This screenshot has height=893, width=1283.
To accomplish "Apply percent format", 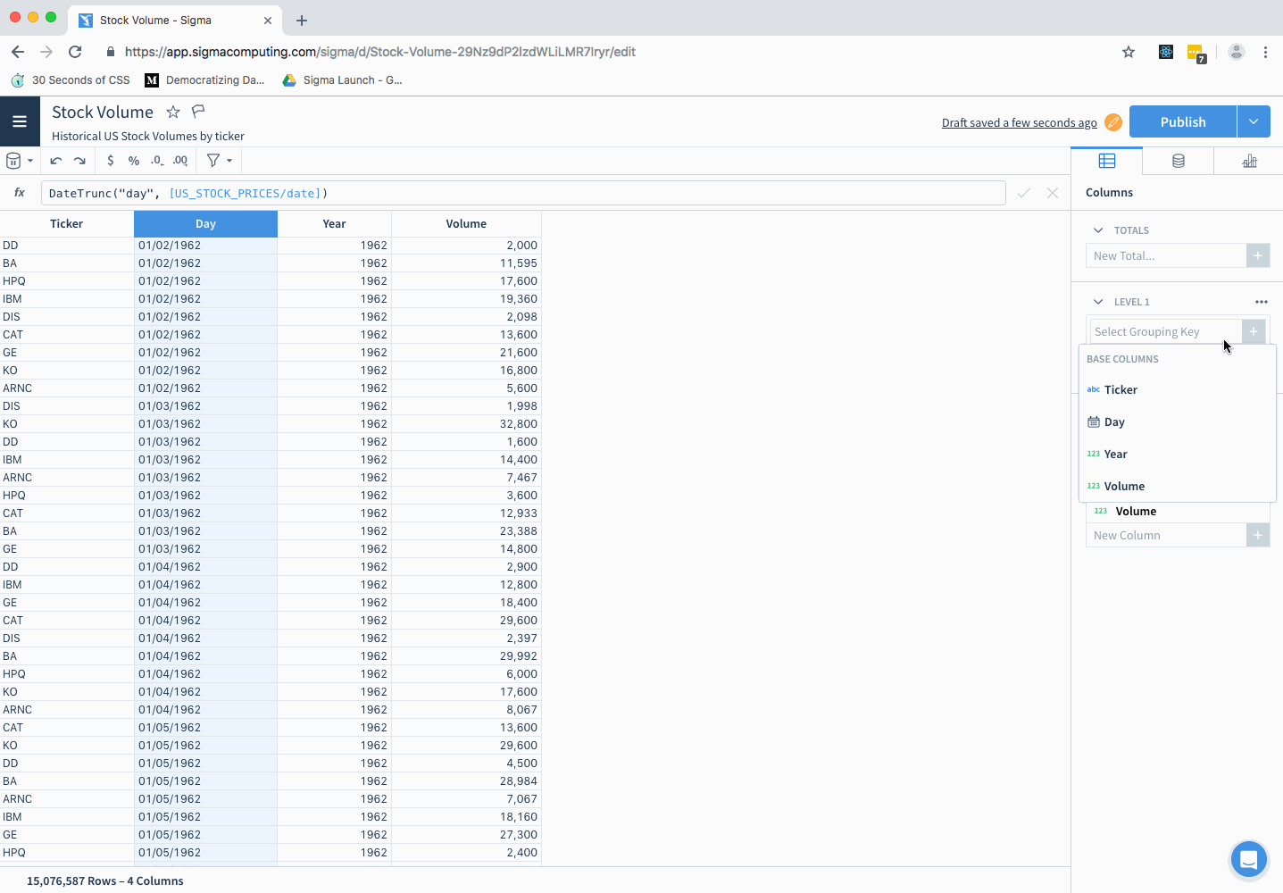I will [x=134, y=161].
